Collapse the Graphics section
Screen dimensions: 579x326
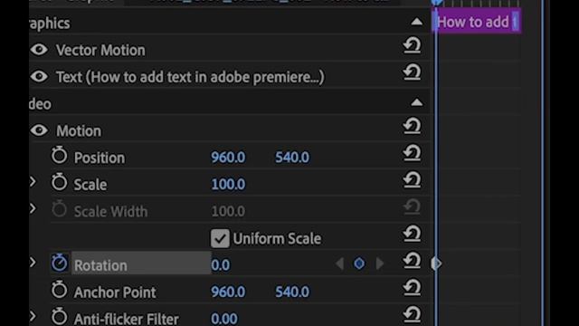417,22
